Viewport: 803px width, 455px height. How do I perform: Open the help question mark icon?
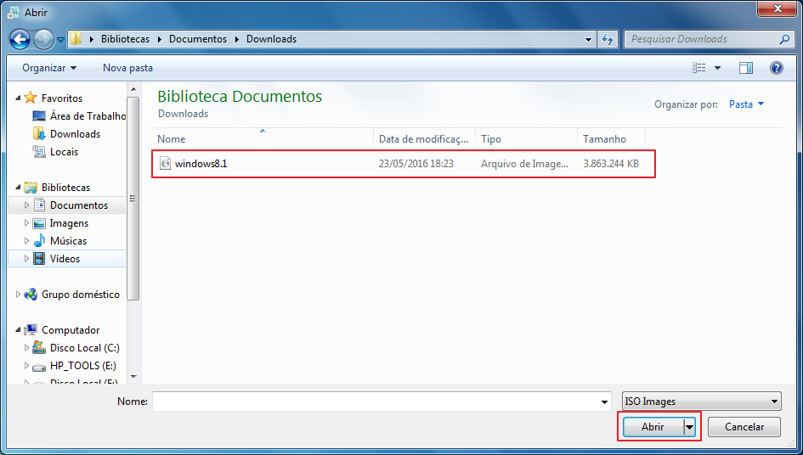(776, 68)
